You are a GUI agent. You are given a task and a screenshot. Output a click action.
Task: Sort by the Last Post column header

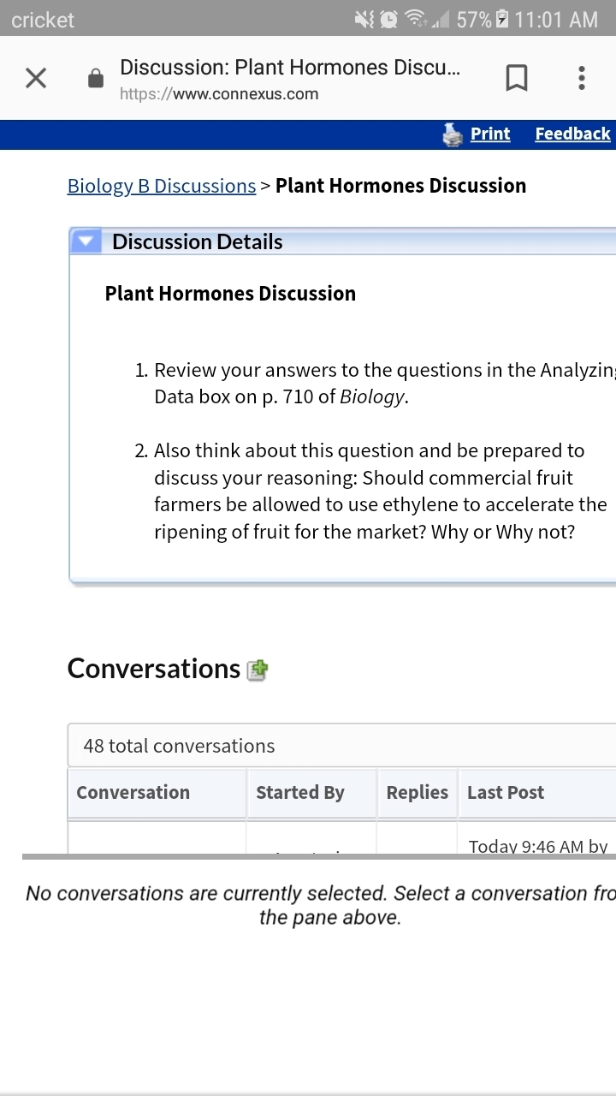tap(506, 793)
